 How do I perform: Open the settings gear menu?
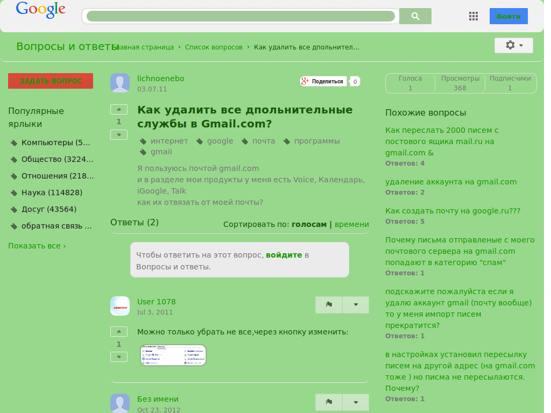point(514,45)
